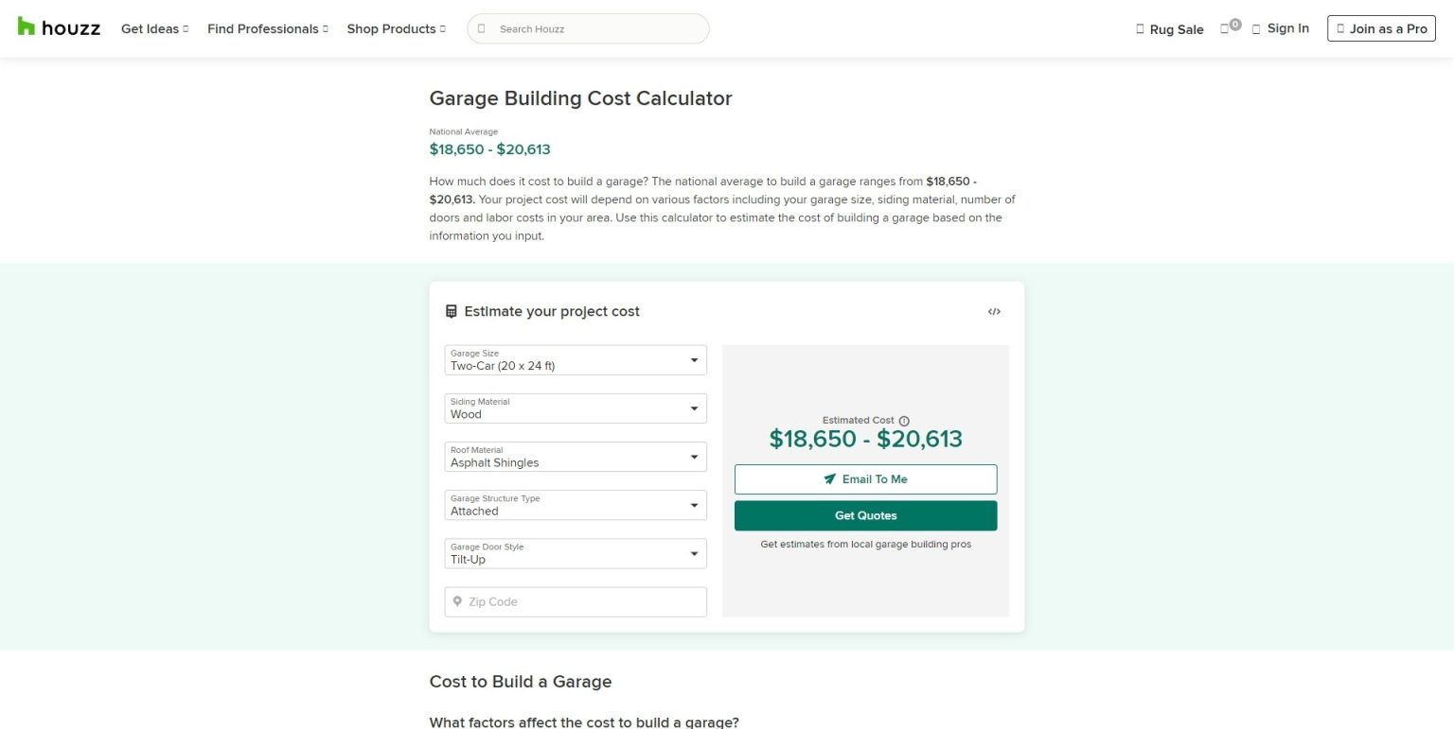This screenshot has height=729, width=1454.
Task: Click the Houzz logo
Action: coord(57,27)
